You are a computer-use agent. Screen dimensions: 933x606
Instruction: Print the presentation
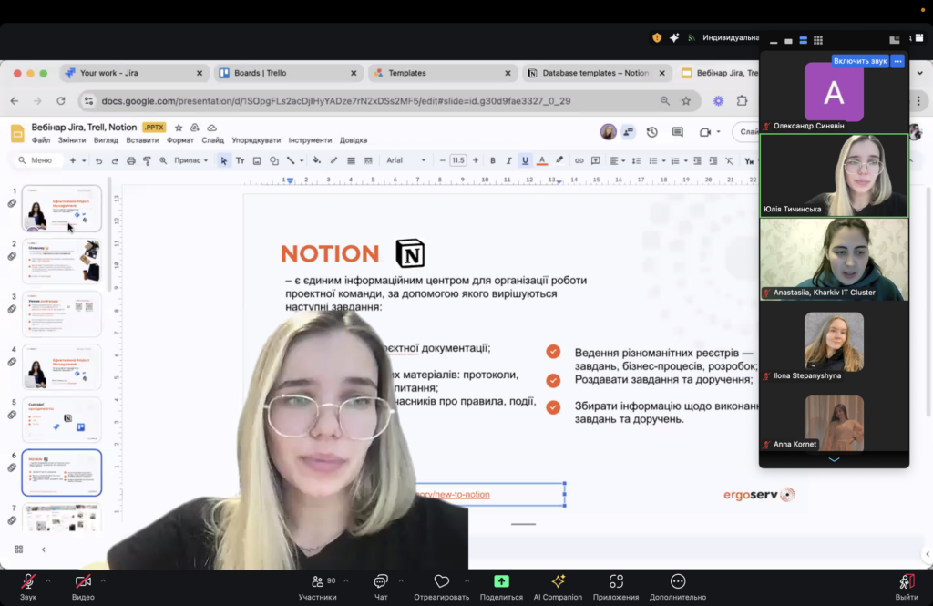[x=131, y=160]
